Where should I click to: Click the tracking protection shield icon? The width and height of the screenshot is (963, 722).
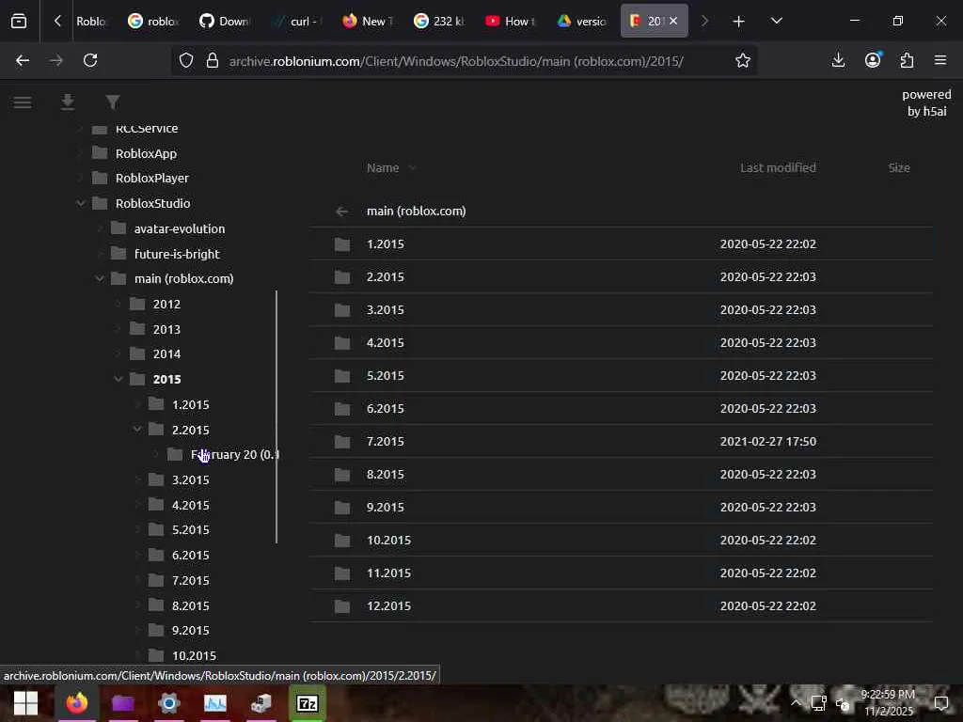click(186, 60)
